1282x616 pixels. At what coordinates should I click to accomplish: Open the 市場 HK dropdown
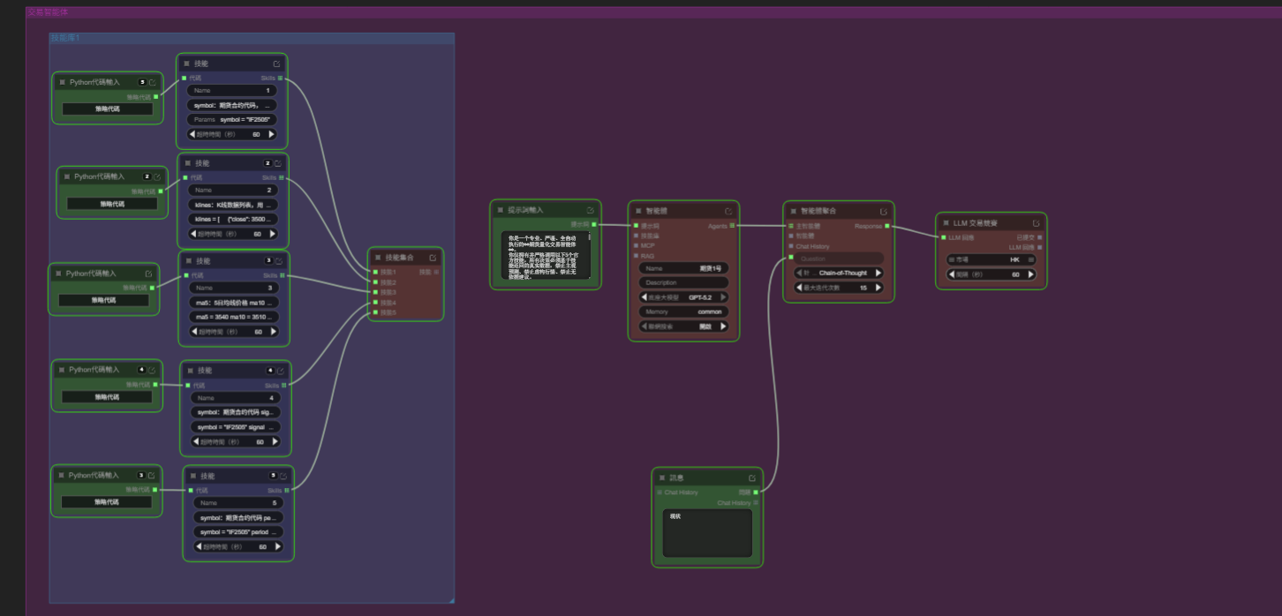click(x=993, y=259)
